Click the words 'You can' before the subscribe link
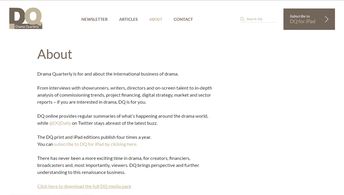The width and height of the screenshot is (344, 195). tap(45, 144)
